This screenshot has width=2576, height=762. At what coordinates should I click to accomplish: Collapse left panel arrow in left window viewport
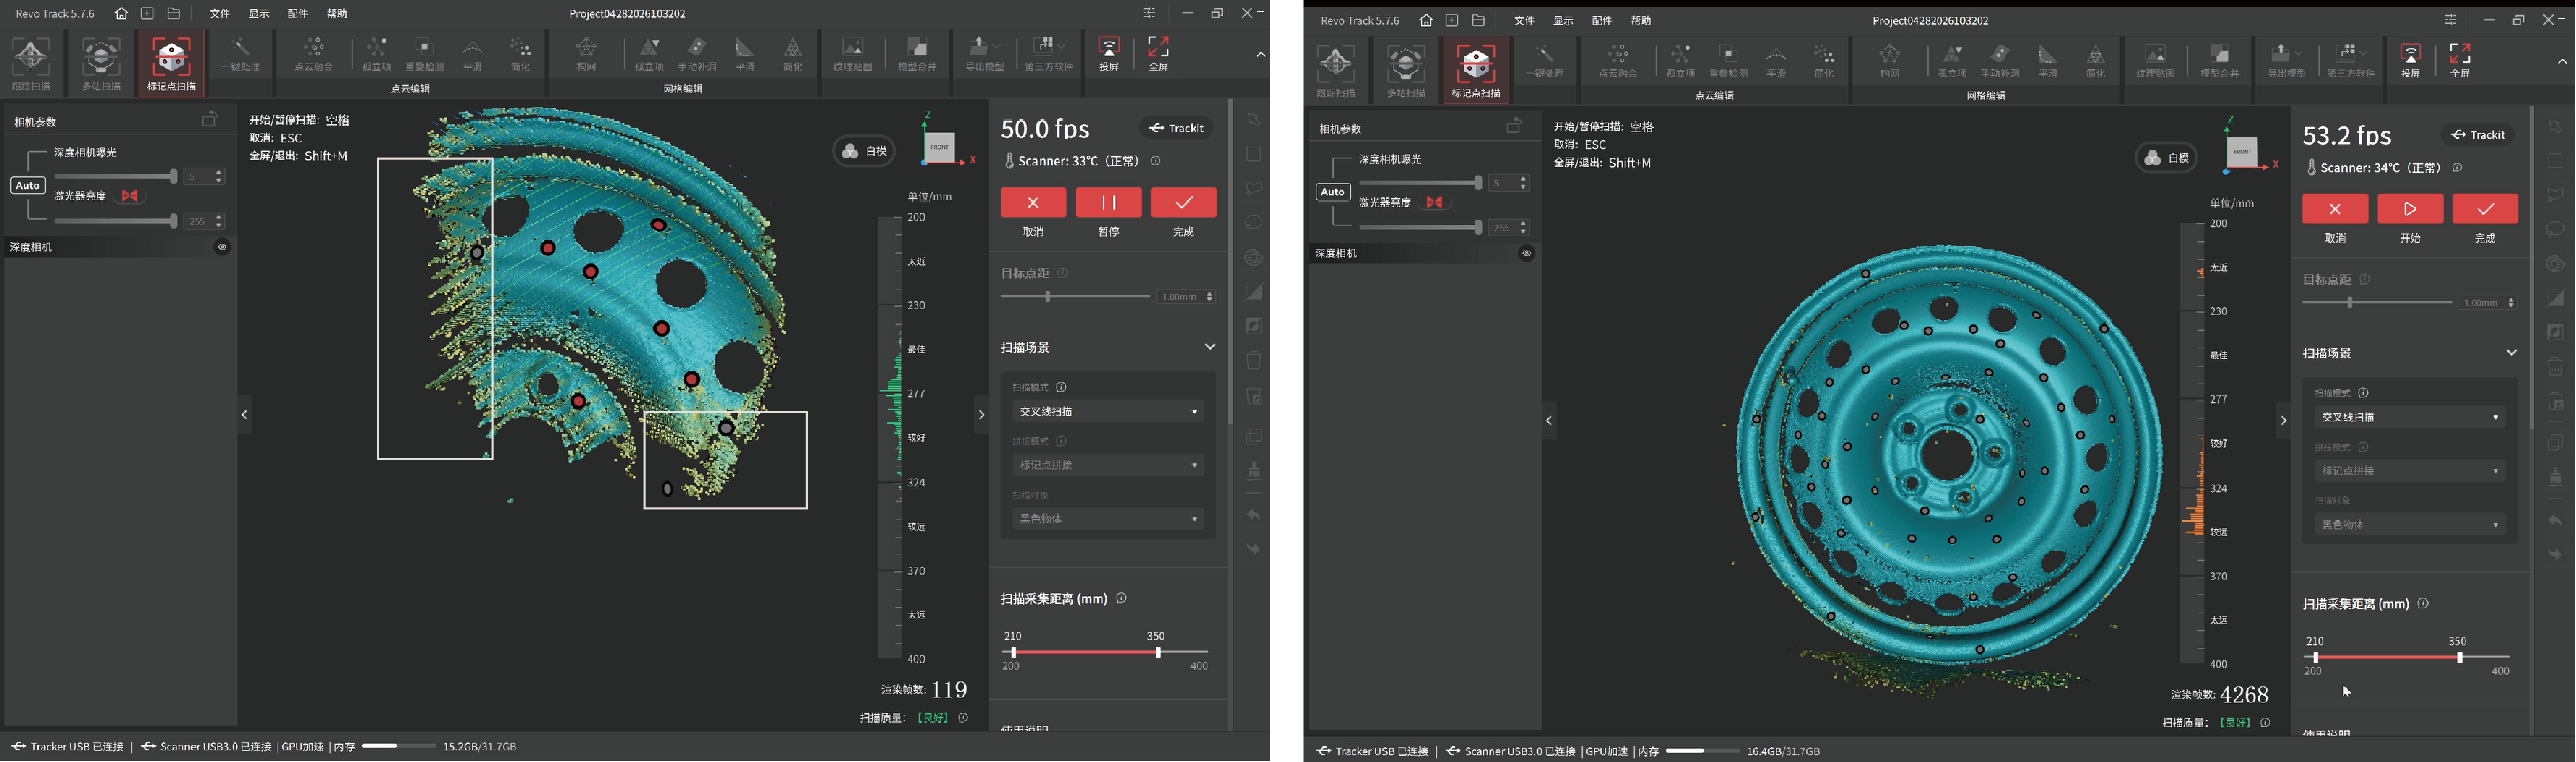coord(244,414)
